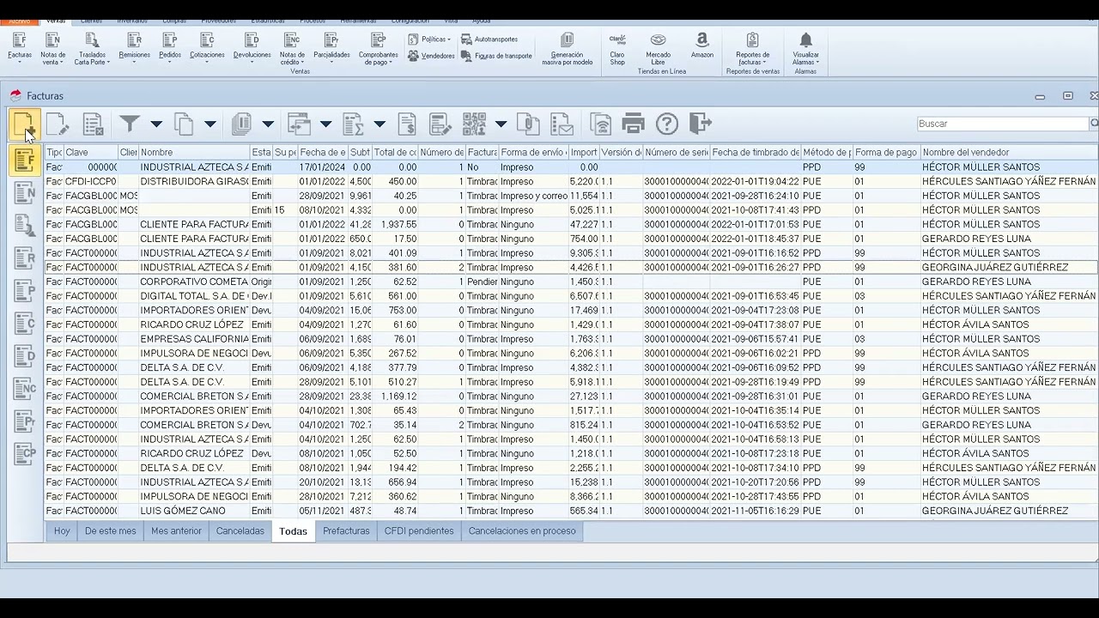Open Mercado Libre store from the ribbon
Viewport: 1099px width, 618px height.
[x=658, y=48]
